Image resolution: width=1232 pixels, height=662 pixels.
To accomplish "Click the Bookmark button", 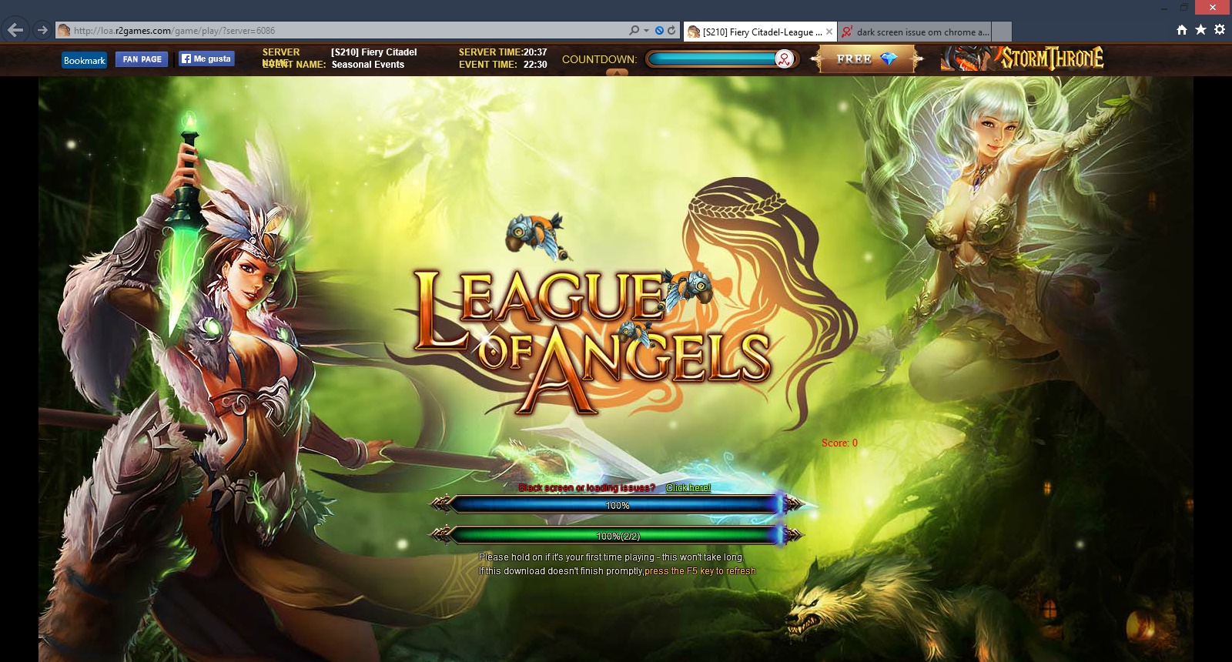I will pos(84,60).
